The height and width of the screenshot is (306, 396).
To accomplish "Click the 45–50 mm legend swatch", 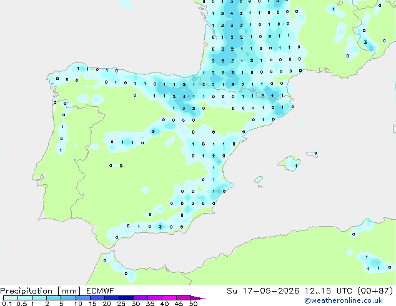I will (184, 298).
